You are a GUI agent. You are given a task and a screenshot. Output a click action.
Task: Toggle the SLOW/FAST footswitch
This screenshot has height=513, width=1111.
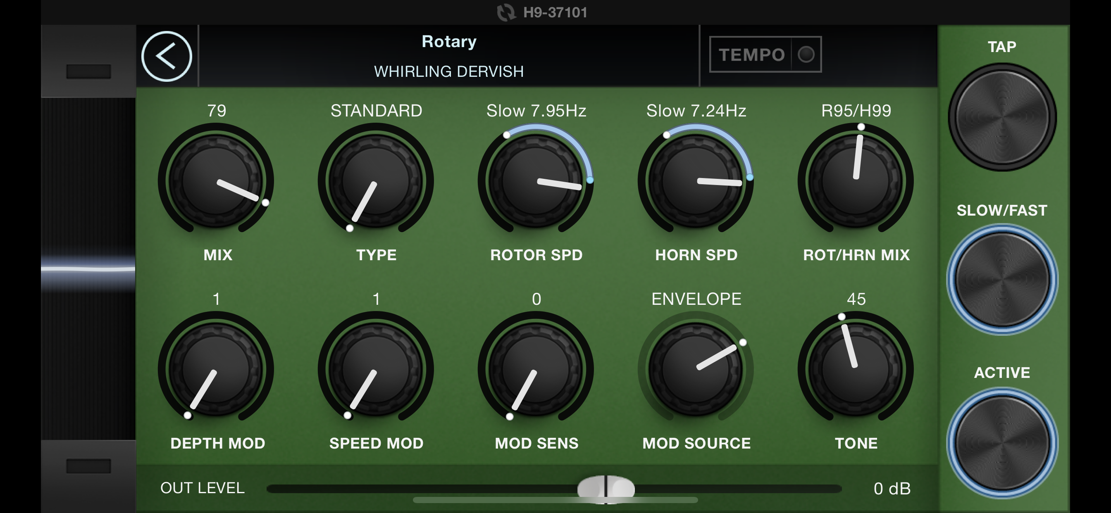click(1002, 279)
